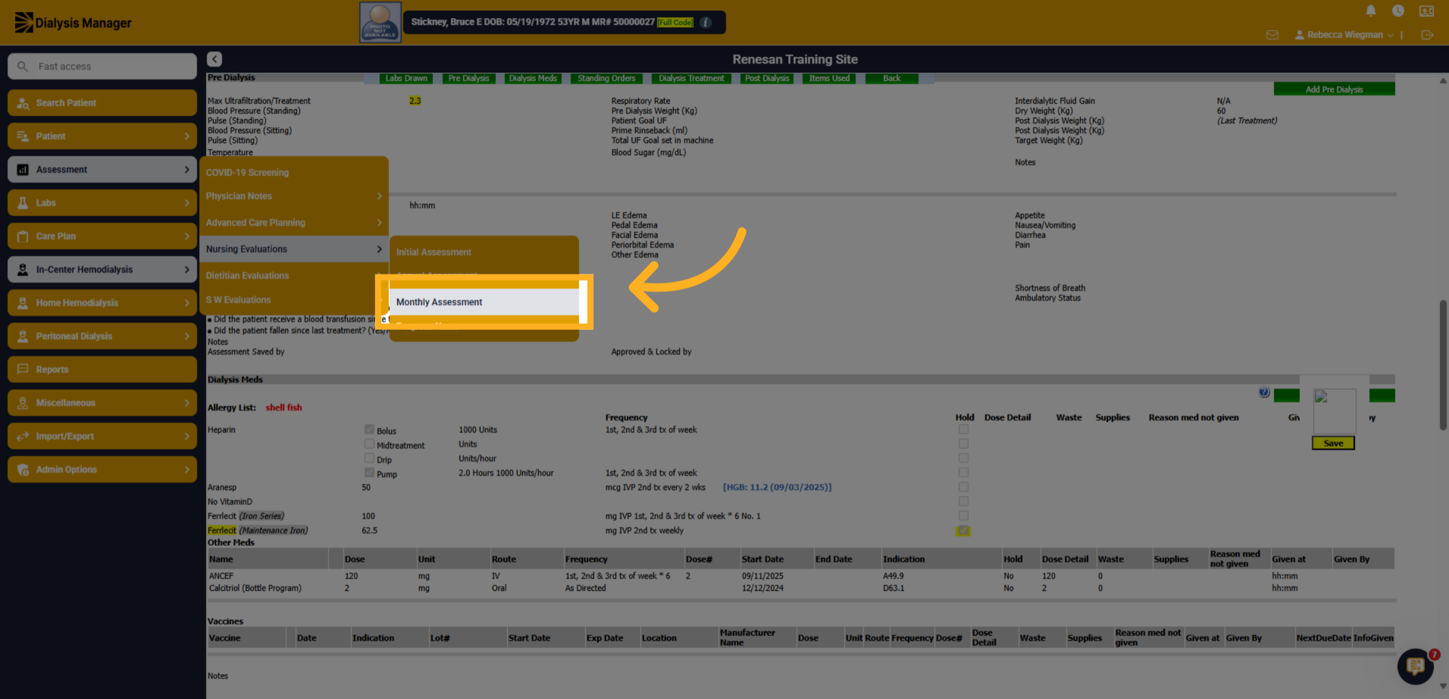Open the contact card icon in the header
1449x699 pixels.
[x=1427, y=11]
